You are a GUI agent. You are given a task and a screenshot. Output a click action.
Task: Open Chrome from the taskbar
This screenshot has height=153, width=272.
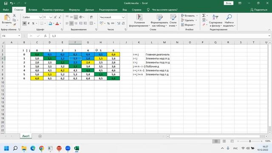(42, 148)
